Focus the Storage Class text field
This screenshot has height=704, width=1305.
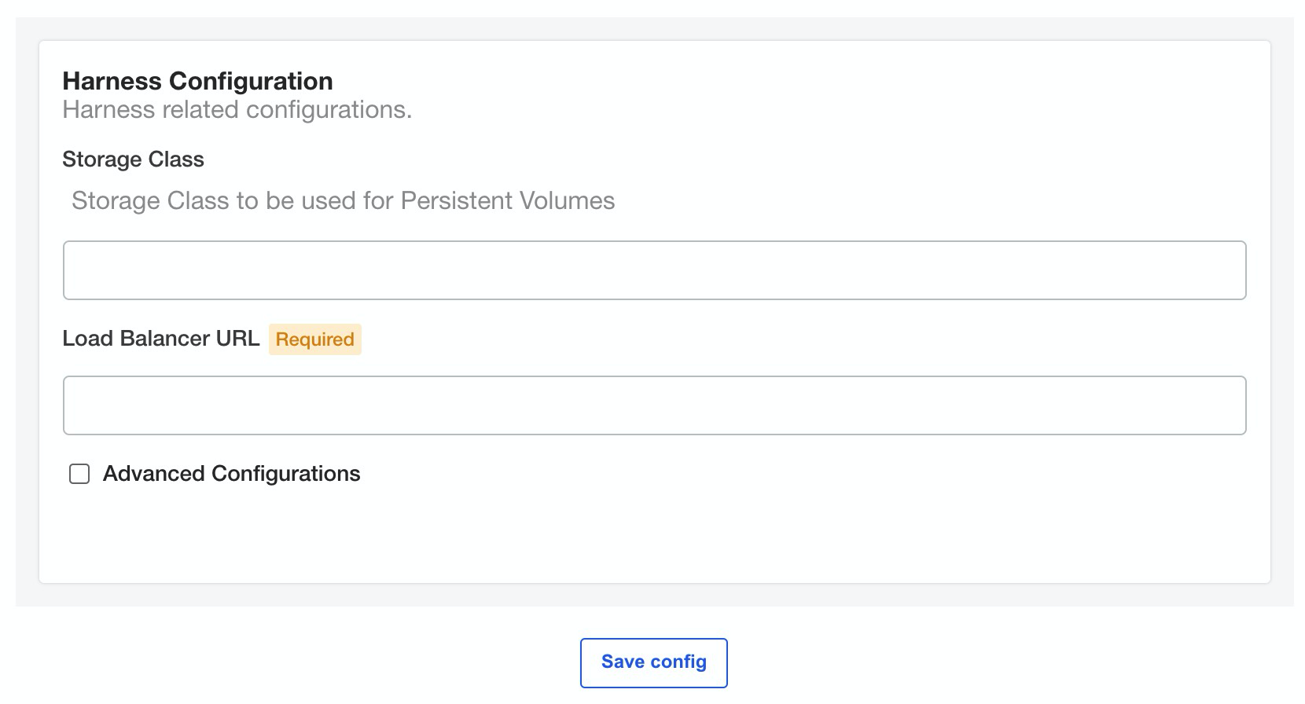coord(654,270)
